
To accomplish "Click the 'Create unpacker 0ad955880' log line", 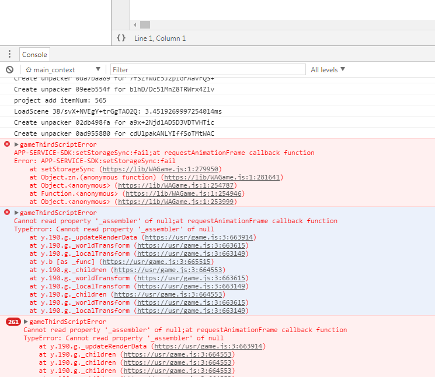I will (114, 133).
